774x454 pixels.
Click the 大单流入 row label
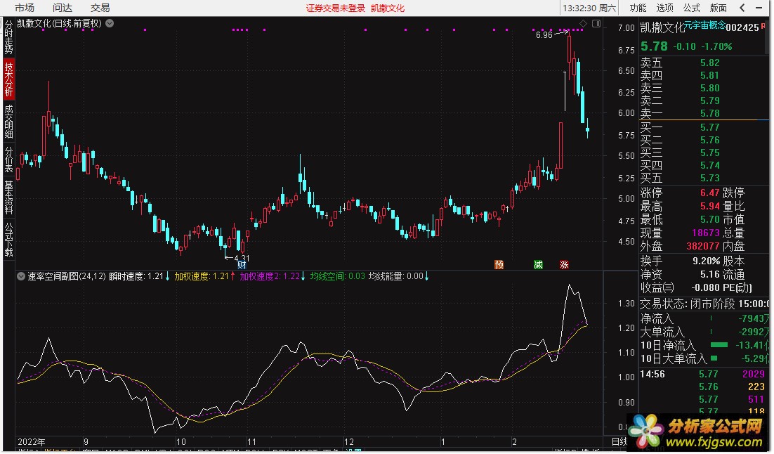[662, 332]
